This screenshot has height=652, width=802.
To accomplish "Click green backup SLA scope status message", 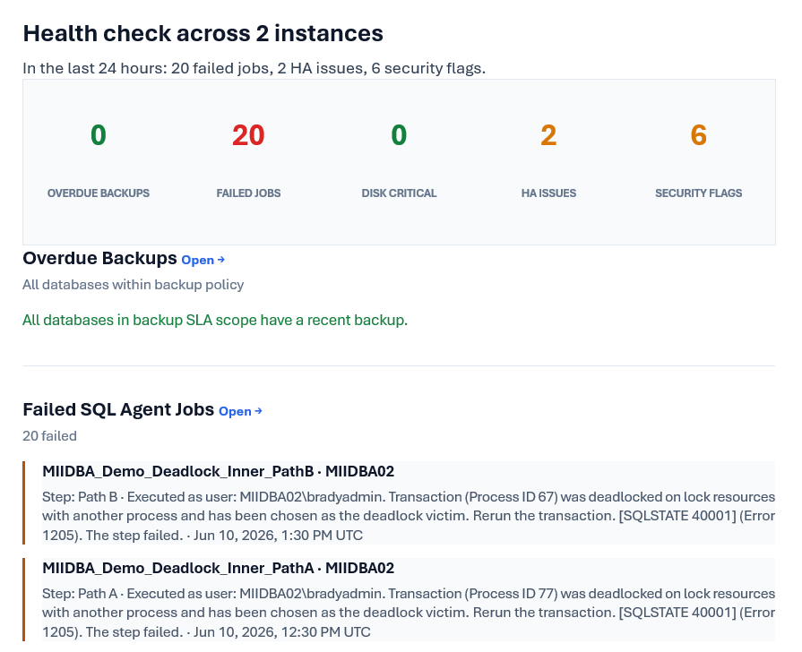I will (x=215, y=320).
